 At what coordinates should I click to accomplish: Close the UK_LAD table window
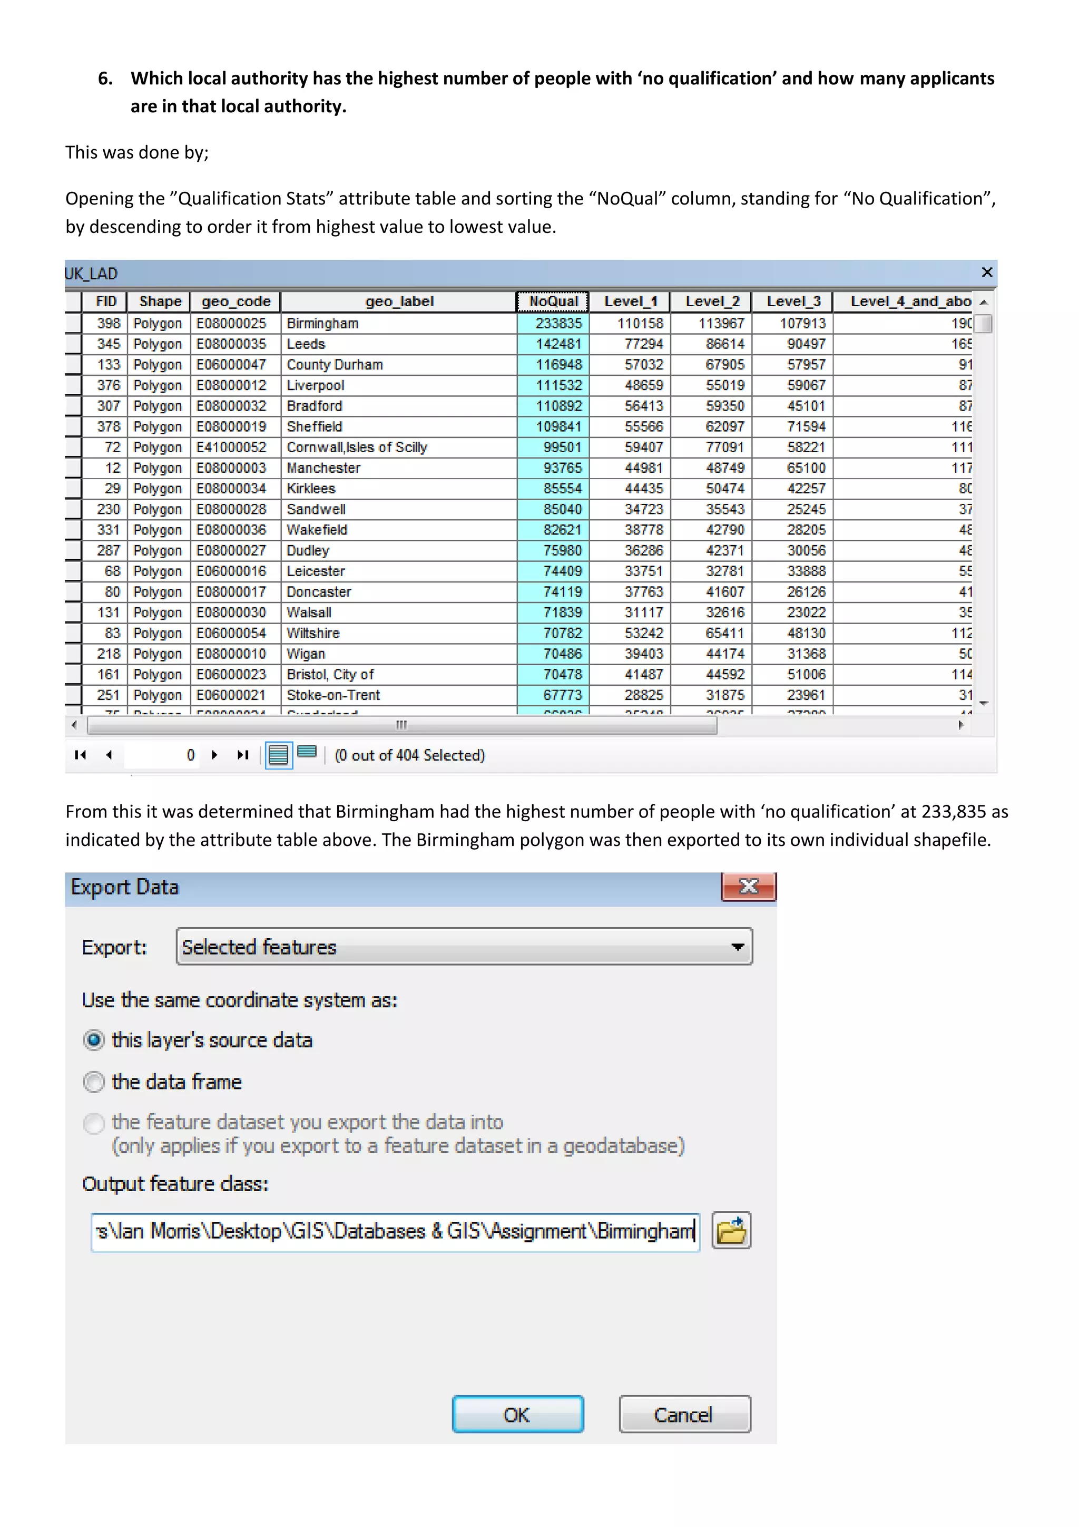(987, 272)
